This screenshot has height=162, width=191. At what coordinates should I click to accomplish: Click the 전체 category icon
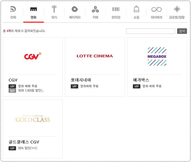coord(13,9)
